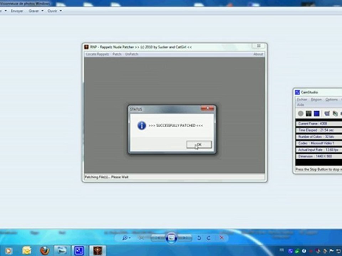Screen dimensions: 342x256
Task: Click 'Press the Stop Button' status text
Action: 318,169
